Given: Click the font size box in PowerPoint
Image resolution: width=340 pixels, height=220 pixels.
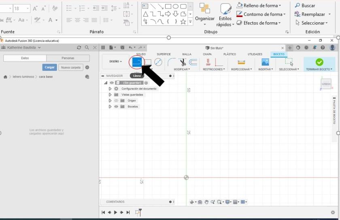Looking at the screenshot, I should pos(21,8).
